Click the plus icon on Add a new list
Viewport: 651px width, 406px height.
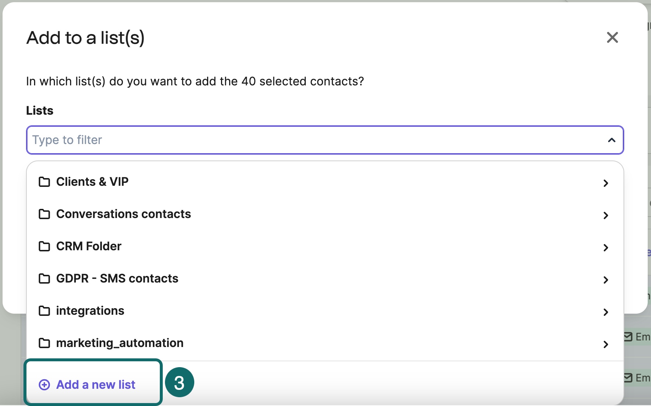pyautogui.click(x=44, y=385)
